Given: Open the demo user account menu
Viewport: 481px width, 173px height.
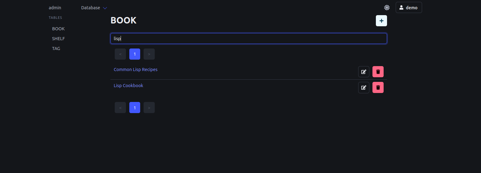Looking at the screenshot, I should point(408,8).
